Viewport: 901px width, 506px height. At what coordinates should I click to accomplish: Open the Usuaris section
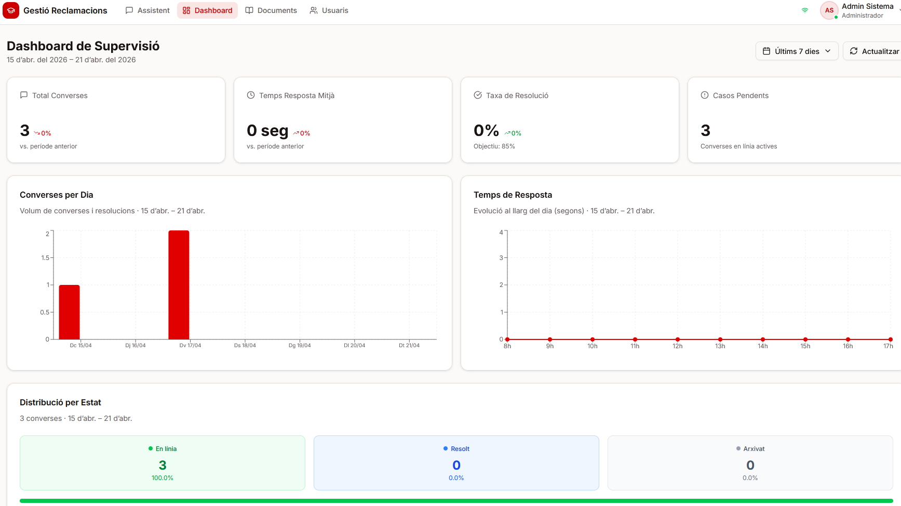pos(334,10)
